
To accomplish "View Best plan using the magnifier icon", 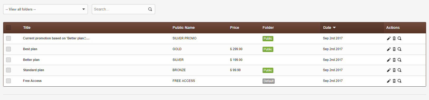I will (399, 49).
